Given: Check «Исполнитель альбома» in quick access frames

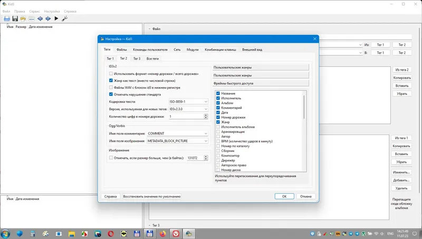Looking at the screenshot, I should tap(218, 127).
